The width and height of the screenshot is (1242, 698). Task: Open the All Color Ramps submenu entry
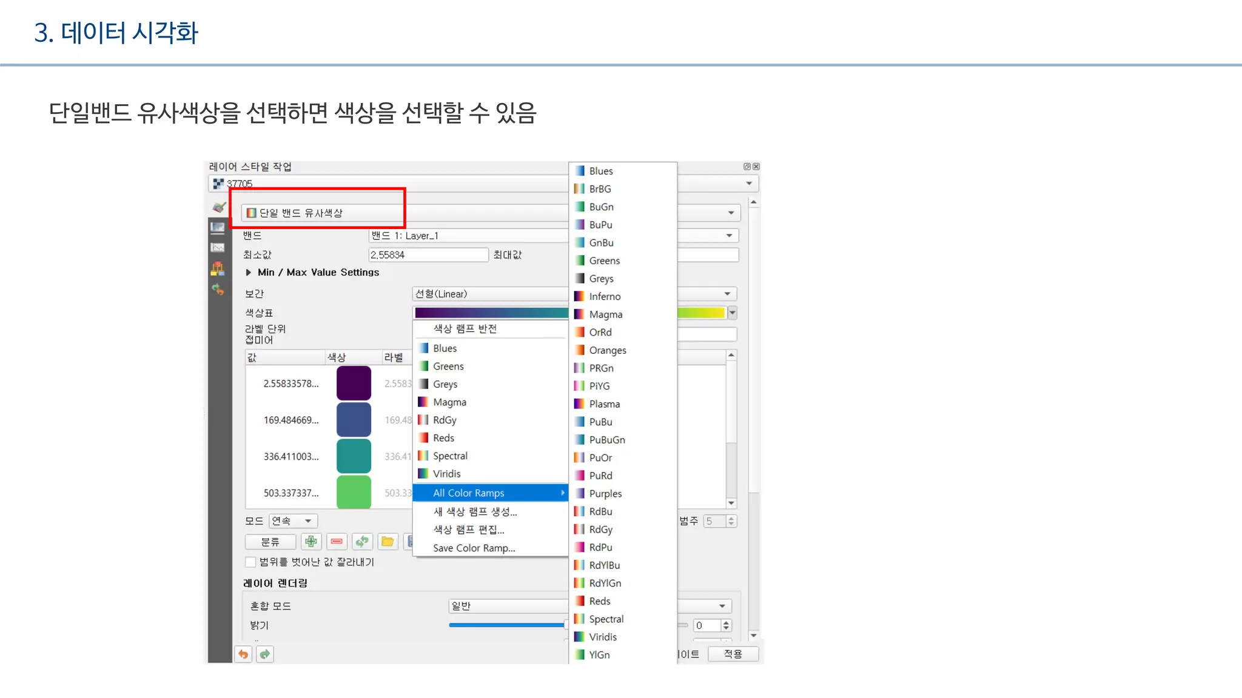pyautogui.click(x=491, y=493)
